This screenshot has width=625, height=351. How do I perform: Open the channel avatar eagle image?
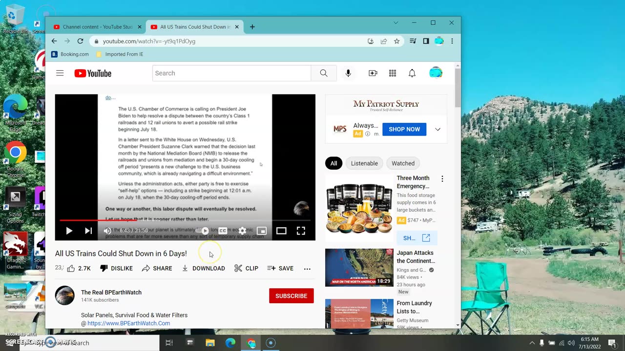coord(64,296)
